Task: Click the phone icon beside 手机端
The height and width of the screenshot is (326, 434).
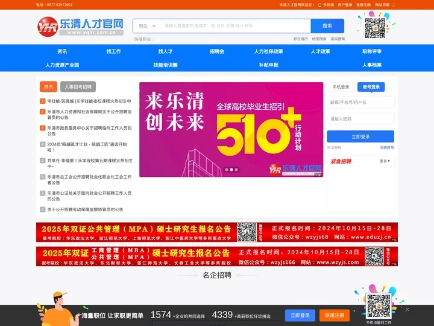Action: pos(319,5)
